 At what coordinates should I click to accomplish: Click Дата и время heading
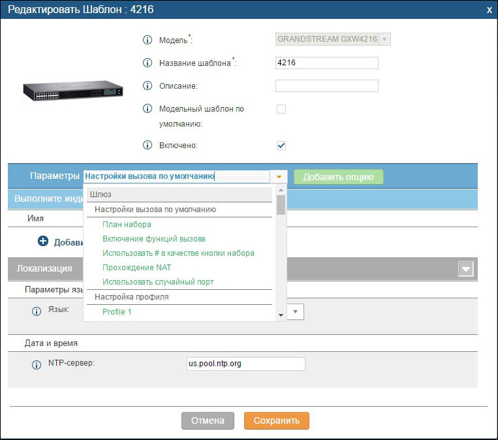pos(51,343)
